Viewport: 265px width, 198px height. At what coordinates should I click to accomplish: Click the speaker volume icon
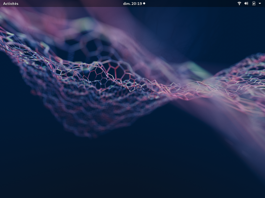tap(246, 4)
